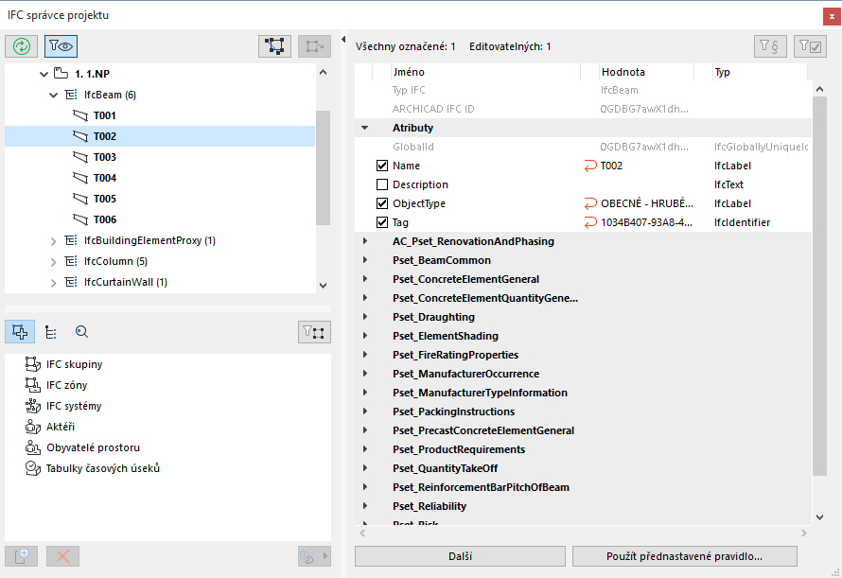
Task: Click the filter checked properties icon
Action: 811,44
